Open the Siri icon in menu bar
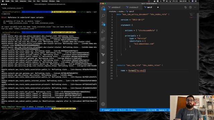Screen dimensions: 214x120 click(x=193, y=1)
